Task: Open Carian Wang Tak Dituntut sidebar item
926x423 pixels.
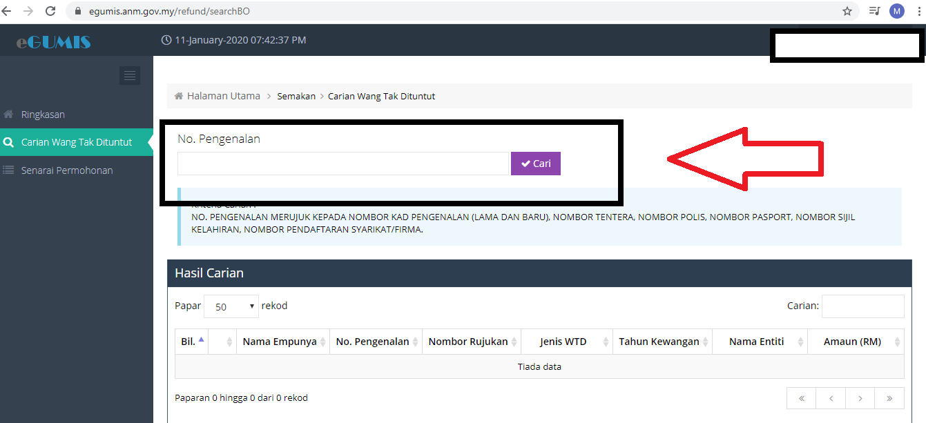Action: (76, 142)
